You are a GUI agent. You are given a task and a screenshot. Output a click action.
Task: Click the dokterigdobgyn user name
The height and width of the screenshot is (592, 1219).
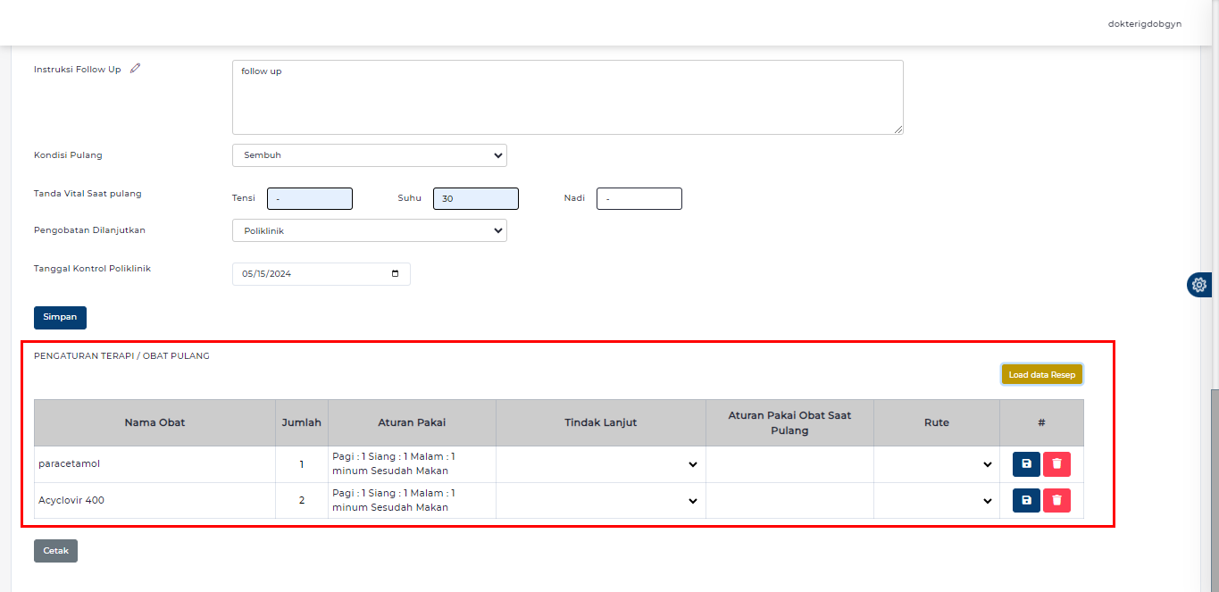[x=1144, y=24]
